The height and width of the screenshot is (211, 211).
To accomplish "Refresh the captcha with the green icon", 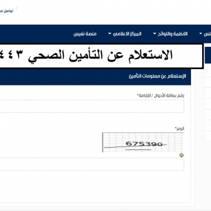I will pyautogui.click(x=182, y=155).
